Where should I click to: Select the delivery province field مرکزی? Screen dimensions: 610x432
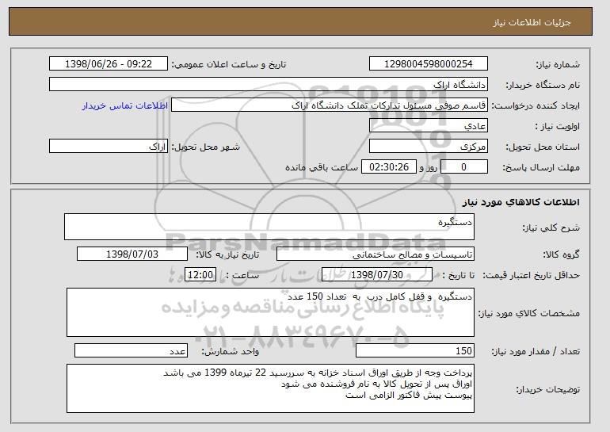[x=429, y=147]
